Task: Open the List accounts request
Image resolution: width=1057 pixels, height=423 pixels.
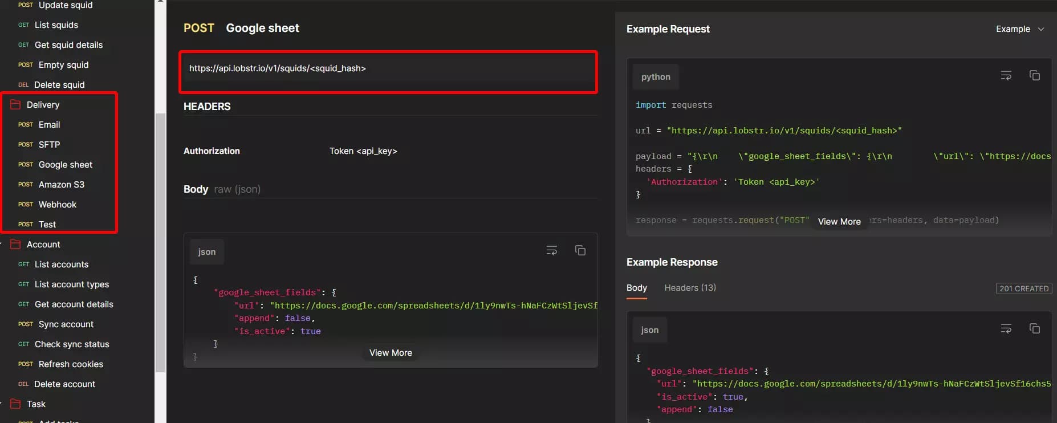Action: 61,265
